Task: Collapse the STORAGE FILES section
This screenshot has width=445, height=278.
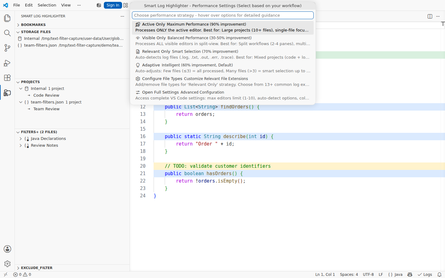Action: [x=72, y=32]
